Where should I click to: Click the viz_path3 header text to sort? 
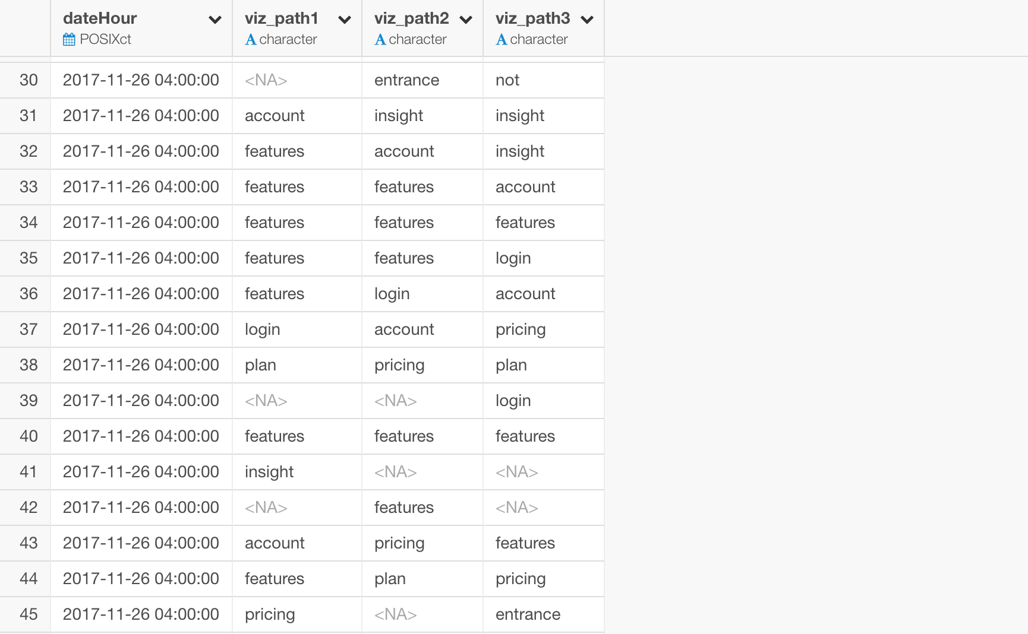[x=532, y=18]
